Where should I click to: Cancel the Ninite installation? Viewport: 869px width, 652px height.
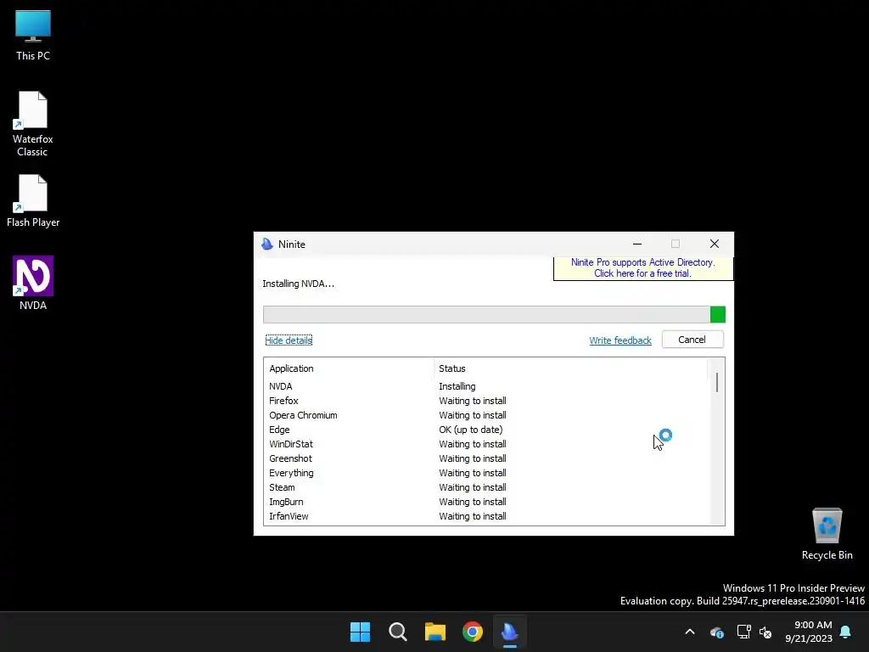[692, 340]
